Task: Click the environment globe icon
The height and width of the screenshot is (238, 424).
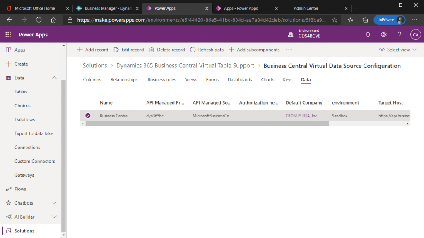Action: coord(290,35)
